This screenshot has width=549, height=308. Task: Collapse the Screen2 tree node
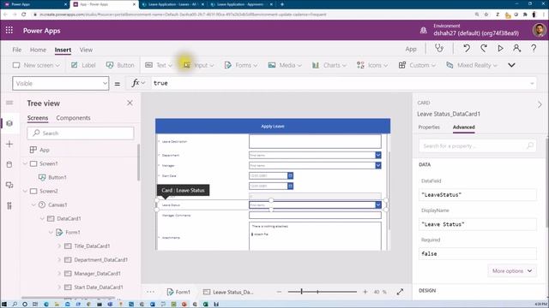(25, 191)
